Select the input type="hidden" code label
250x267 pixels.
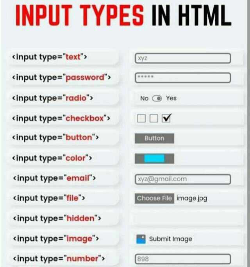click(57, 219)
